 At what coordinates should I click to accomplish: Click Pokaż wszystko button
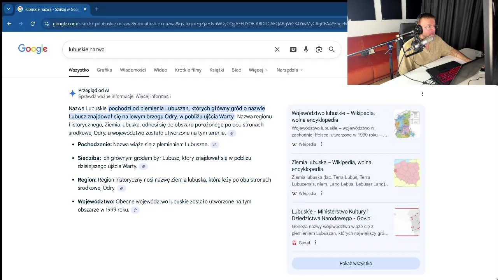coord(356,263)
